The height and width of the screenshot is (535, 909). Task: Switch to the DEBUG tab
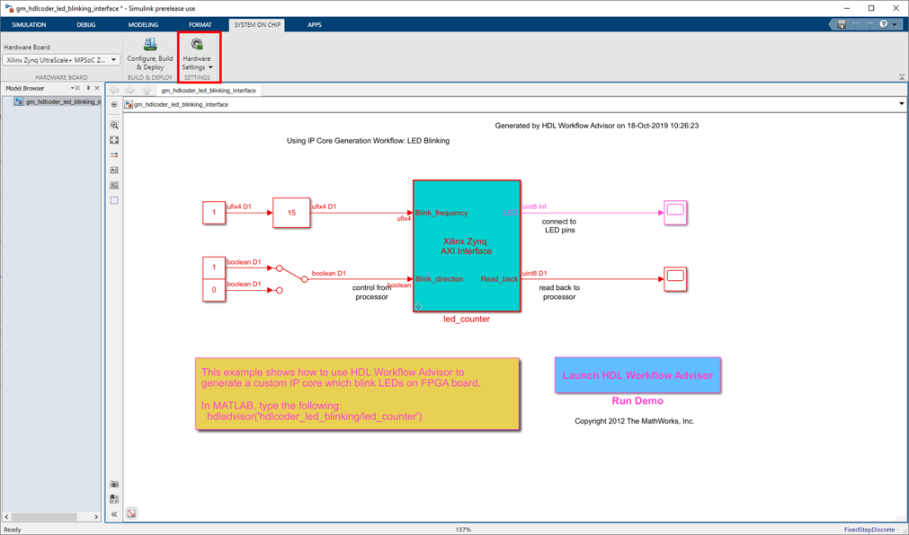tap(86, 25)
